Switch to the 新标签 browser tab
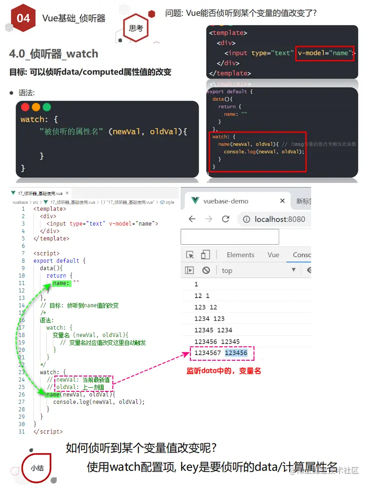The height and width of the screenshot is (487, 371). pyautogui.click(x=304, y=201)
